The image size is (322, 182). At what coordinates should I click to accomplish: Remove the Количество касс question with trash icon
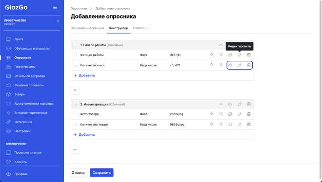click(249, 65)
